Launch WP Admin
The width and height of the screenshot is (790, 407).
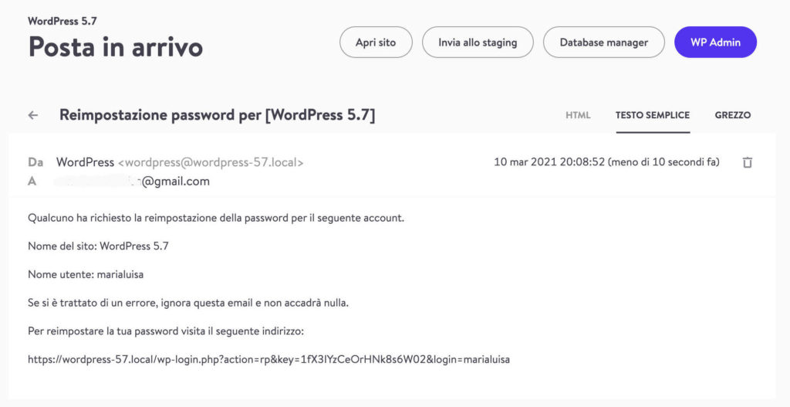[715, 42]
